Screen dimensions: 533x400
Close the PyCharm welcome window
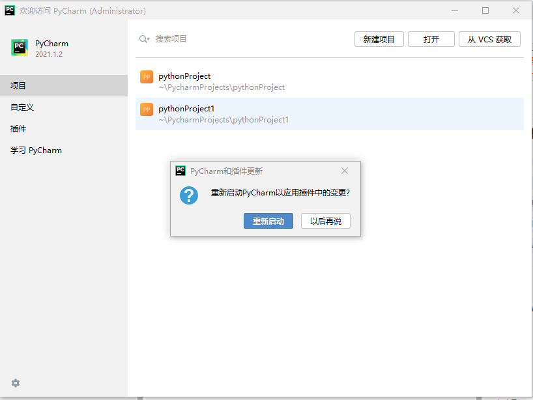(516, 10)
